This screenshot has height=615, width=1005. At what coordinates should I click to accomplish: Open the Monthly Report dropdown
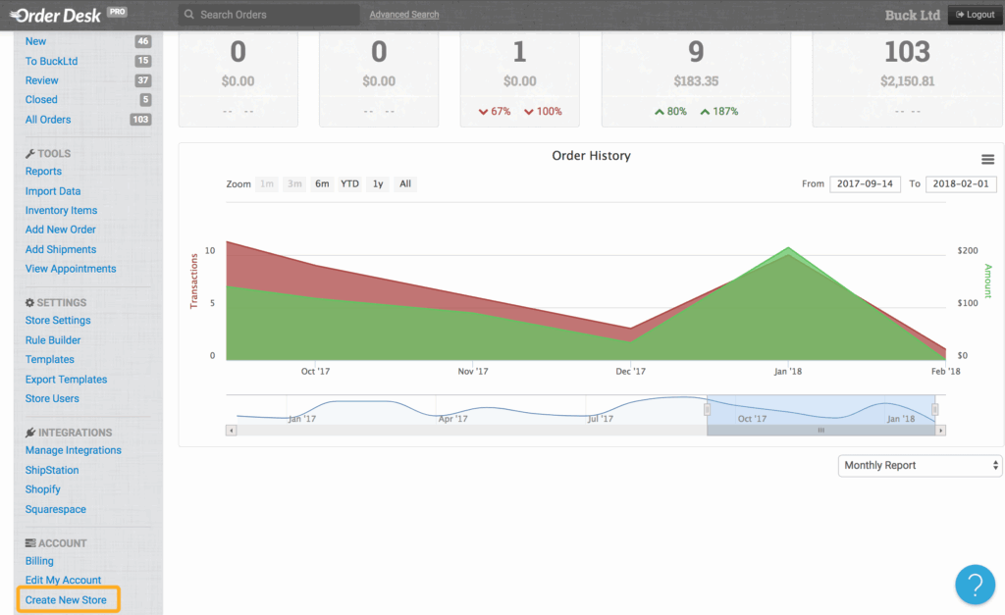tap(920, 465)
